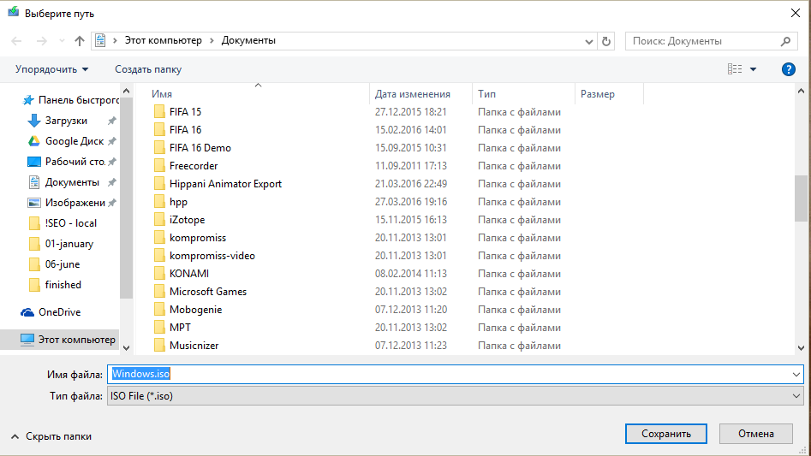The width and height of the screenshot is (811, 456).
Task: Click the search magnifier icon
Action: [785, 41]
